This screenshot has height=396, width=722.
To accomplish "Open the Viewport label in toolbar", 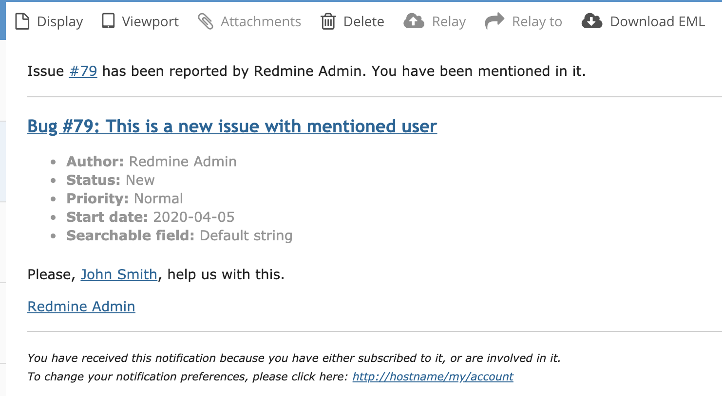I will click(150, 22).
